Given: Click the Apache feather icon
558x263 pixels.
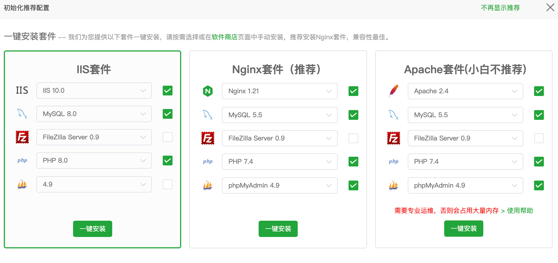Looking at the screenshot, I should click(394, 91).
